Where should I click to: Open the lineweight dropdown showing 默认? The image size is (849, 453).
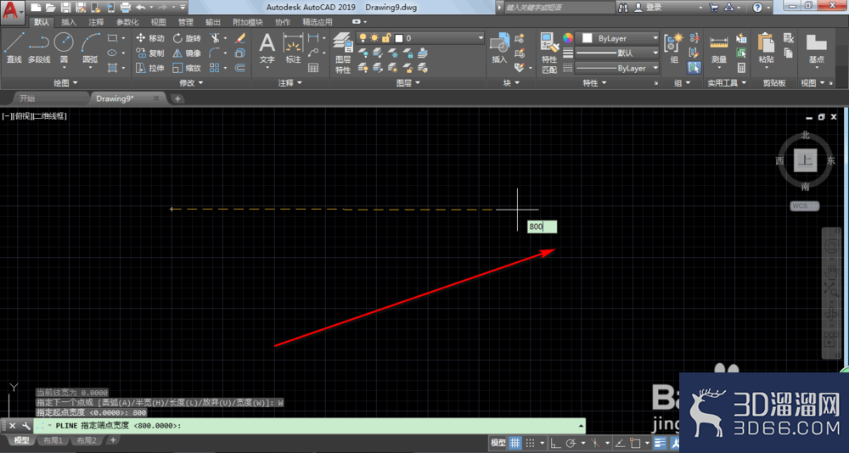click(616, 53)
